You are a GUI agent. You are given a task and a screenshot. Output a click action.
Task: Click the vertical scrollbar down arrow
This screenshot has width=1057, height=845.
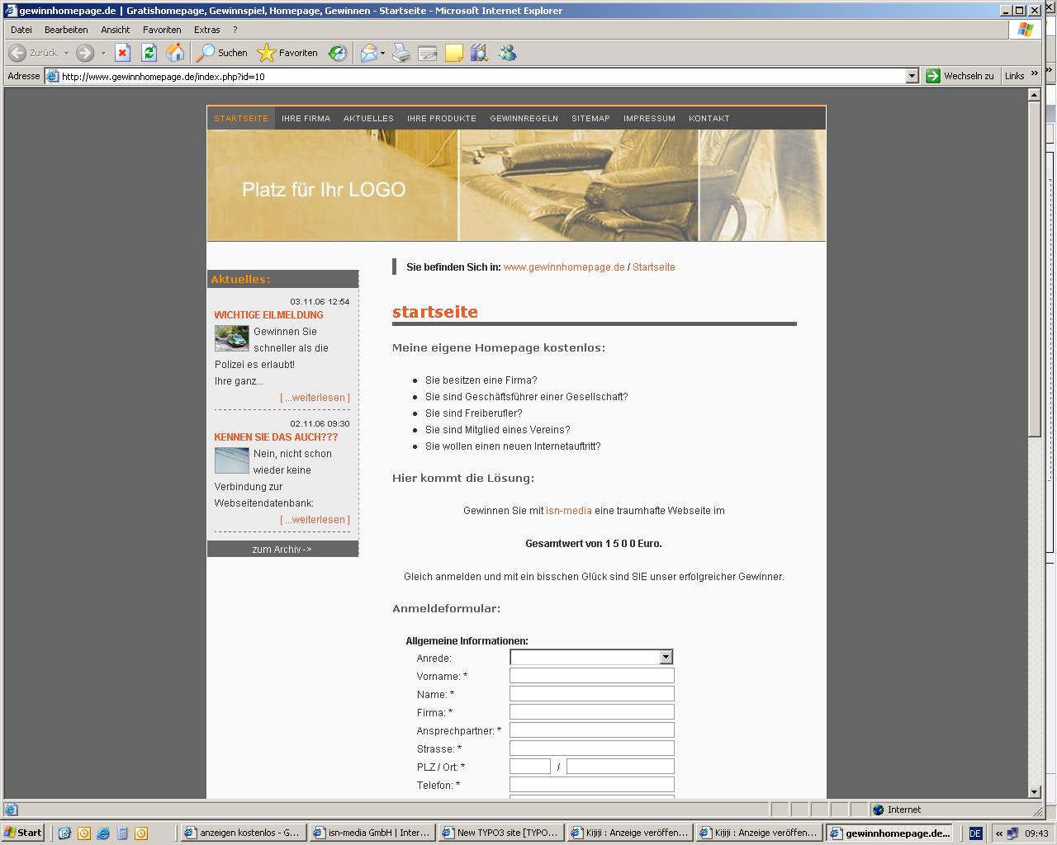[x=1034, y=792]
